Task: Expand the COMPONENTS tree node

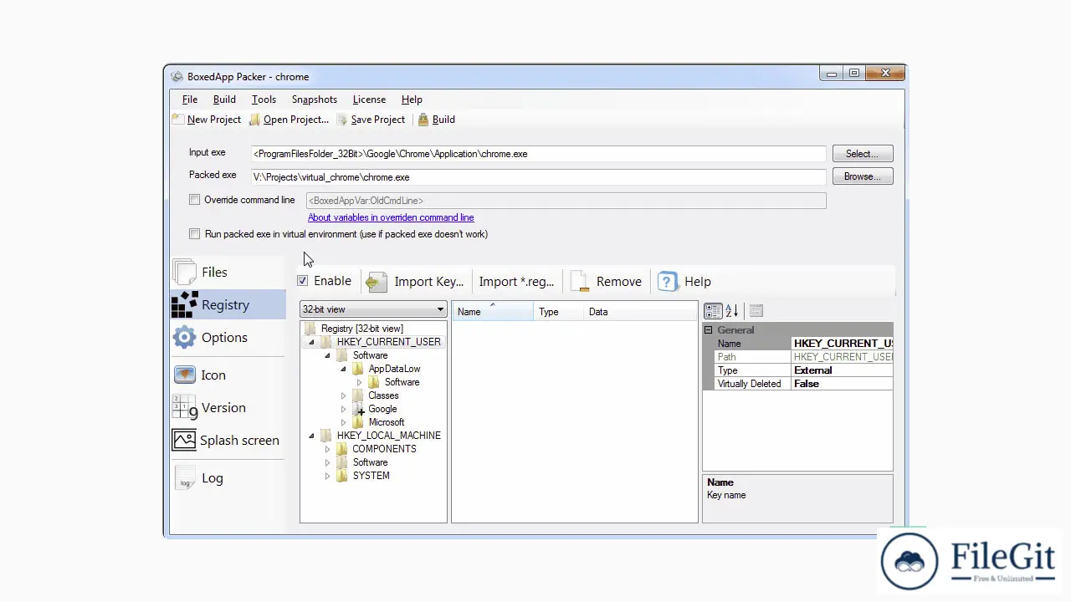Action: 327,449
